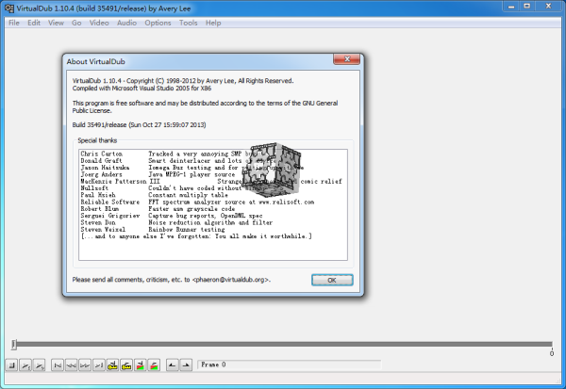The width and height of the screenshot is (566, 389).
Task: Open the Audio menu
Action: point(126,23)
